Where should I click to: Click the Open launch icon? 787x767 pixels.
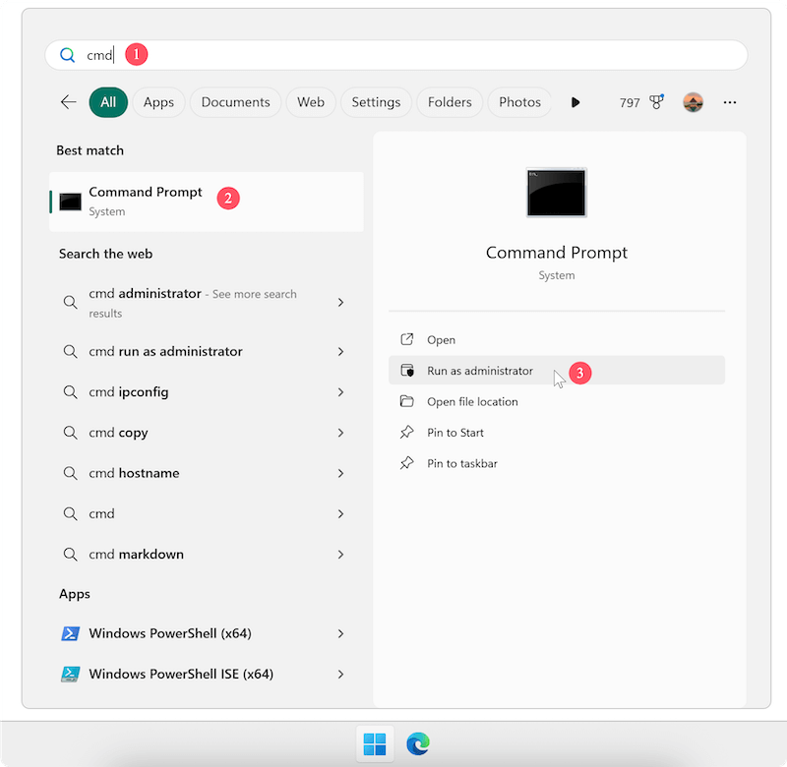coord(405,339)
